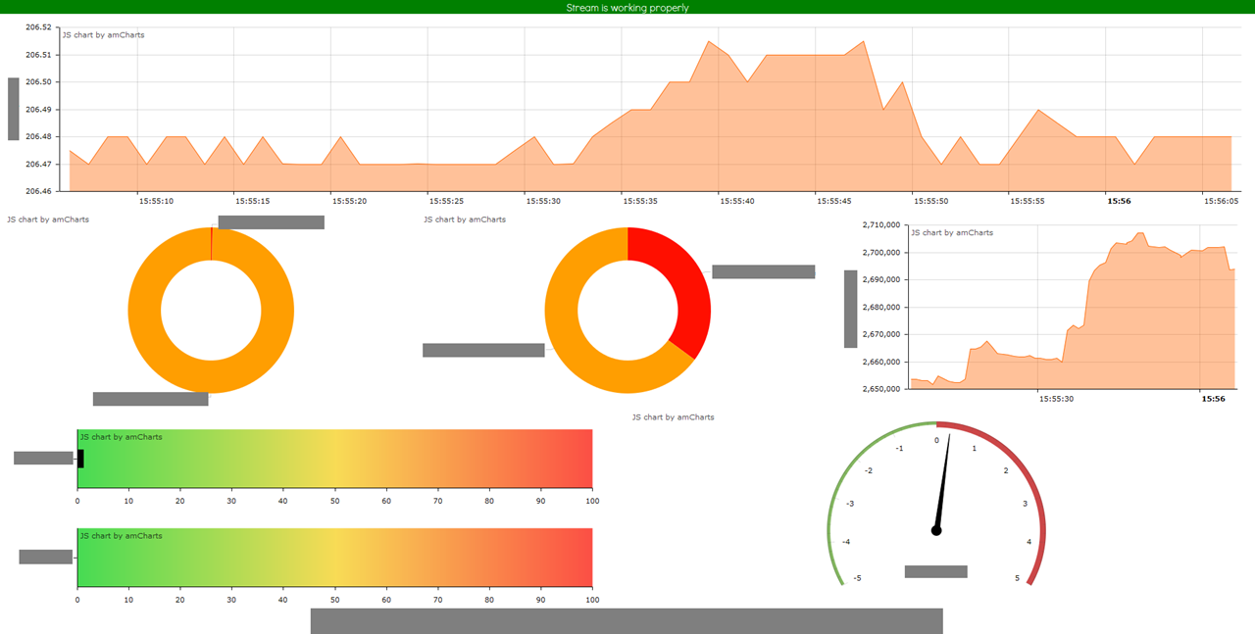Click the long gray bar at page bottom
This screenshot has width=1255, height=634.
pos(627,620)
